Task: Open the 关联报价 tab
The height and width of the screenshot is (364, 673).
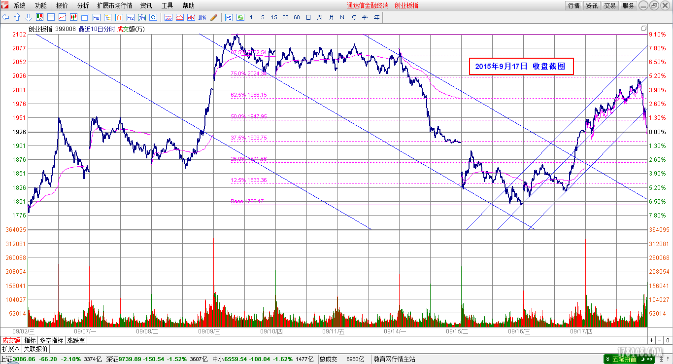Action: point(36,349)
